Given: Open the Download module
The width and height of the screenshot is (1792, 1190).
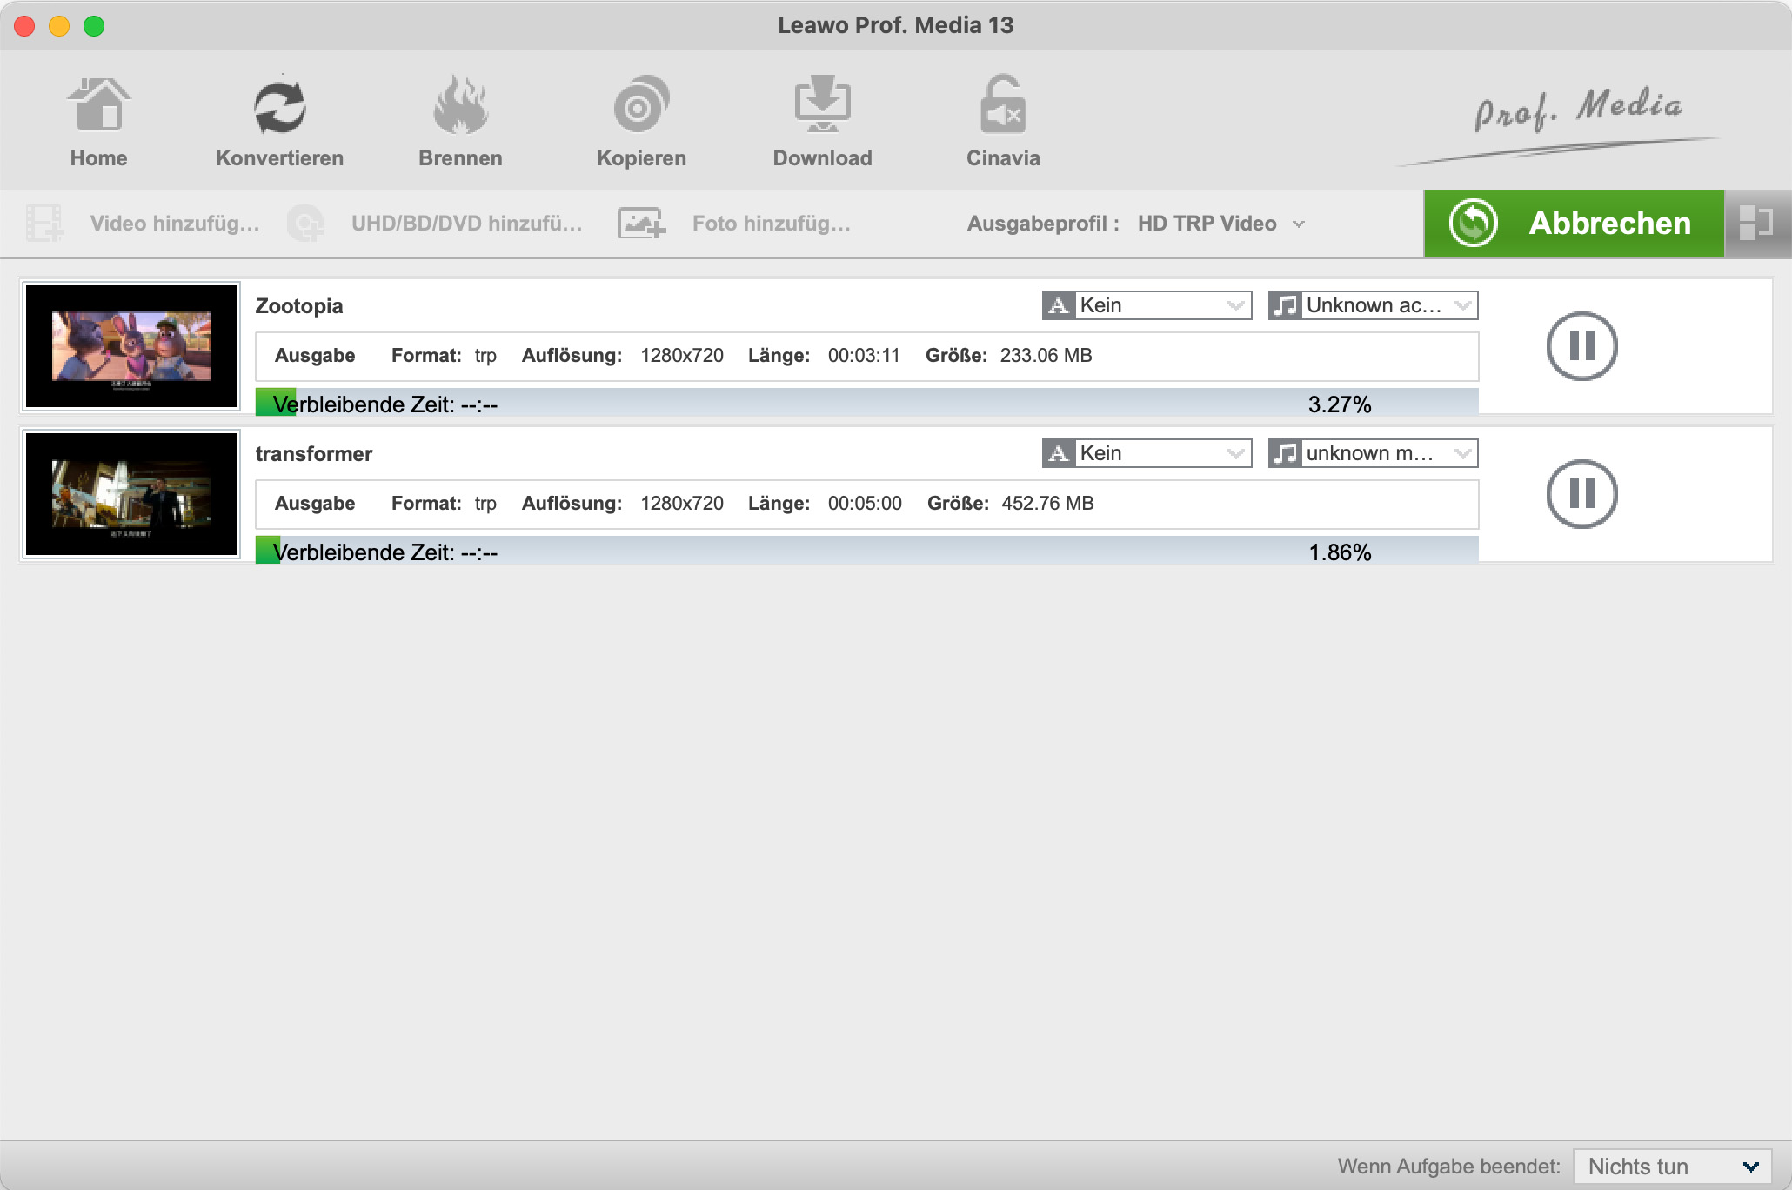Looking at the screenshot, I should pyautogui.click(x=822, y=104).
